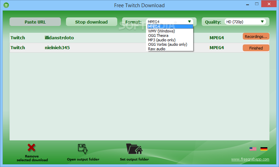This screenshot has width=279, height=167.
Task: Choose OGG Theora format option
Action: click(x=170, y=36)
